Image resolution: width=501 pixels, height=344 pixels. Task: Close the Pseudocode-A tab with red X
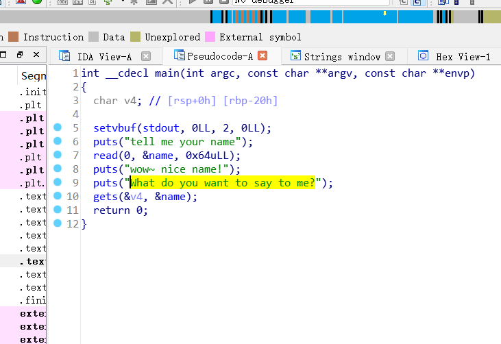[262, 56]
